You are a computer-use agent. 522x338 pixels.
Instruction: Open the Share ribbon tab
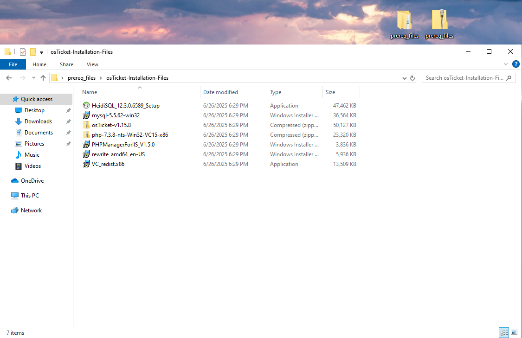[x=66, y=64]
